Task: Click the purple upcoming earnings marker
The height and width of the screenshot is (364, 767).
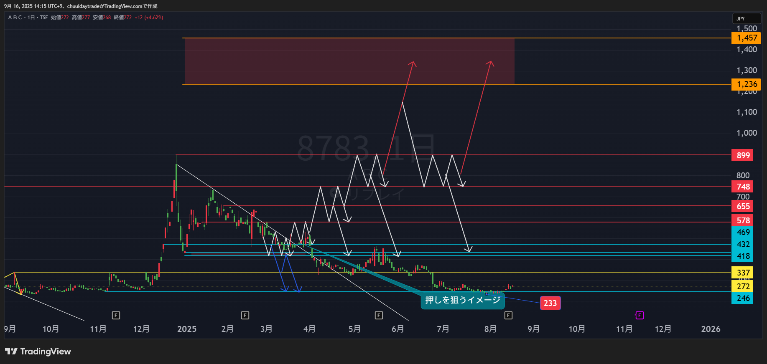Action: pyautogui.click(x=639, y=315)
